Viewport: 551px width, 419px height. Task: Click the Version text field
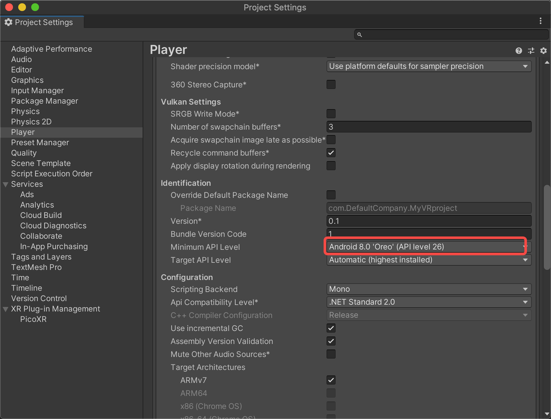(428, 221)
